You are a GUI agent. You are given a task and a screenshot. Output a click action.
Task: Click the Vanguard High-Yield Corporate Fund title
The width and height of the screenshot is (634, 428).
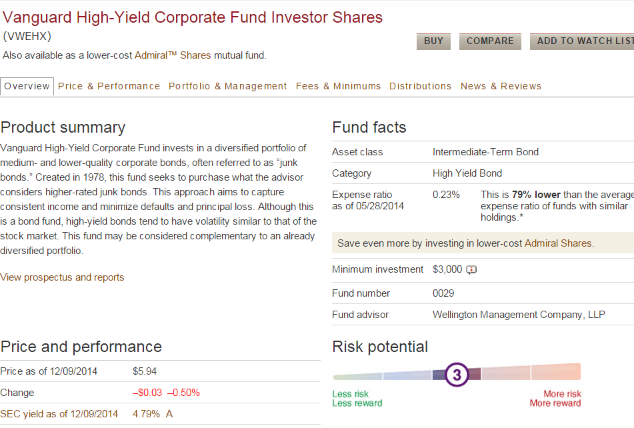[192, 17]
